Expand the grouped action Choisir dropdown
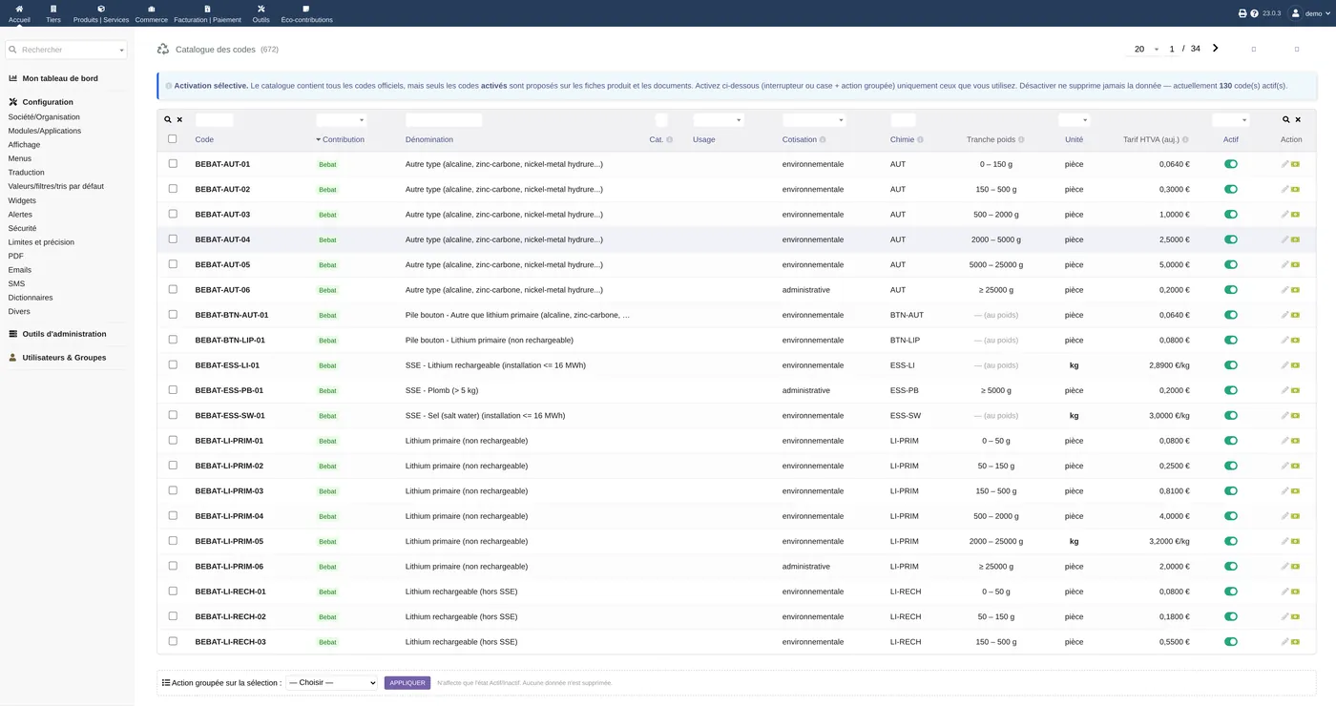 pos(332,683)
